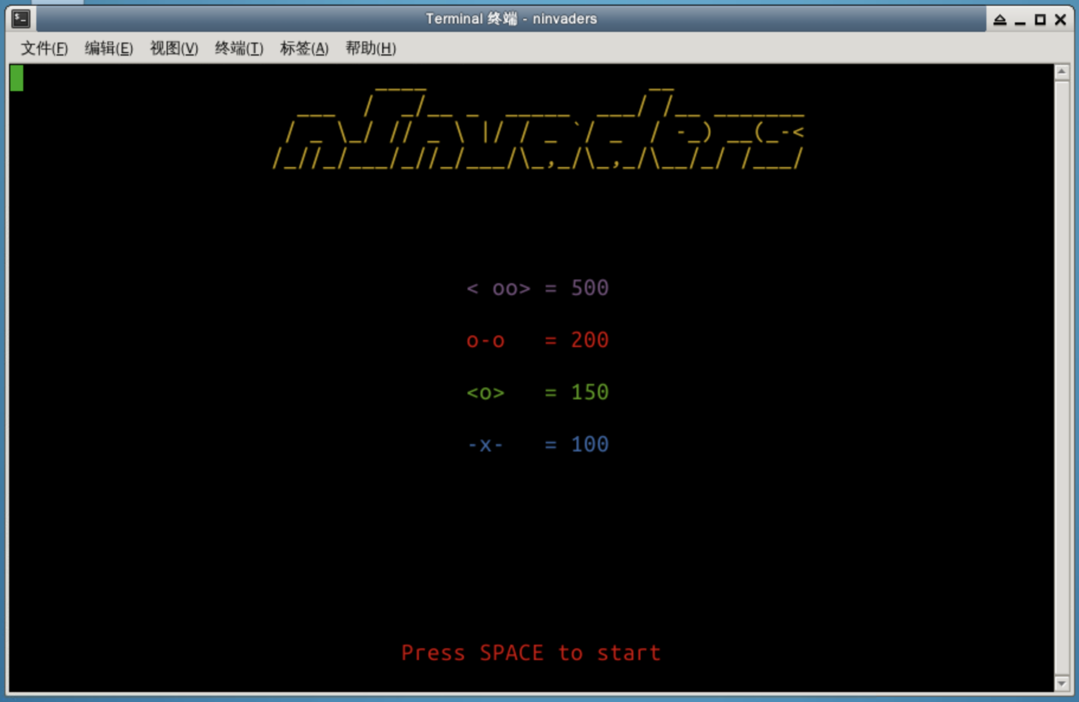Open the 视图(V) menu
The width and height of the screenshot is (1079, 702).
pyautogui.click(x=174, y=48)
